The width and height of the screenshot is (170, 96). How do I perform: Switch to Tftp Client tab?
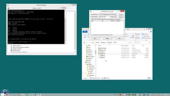coord(99,19)
